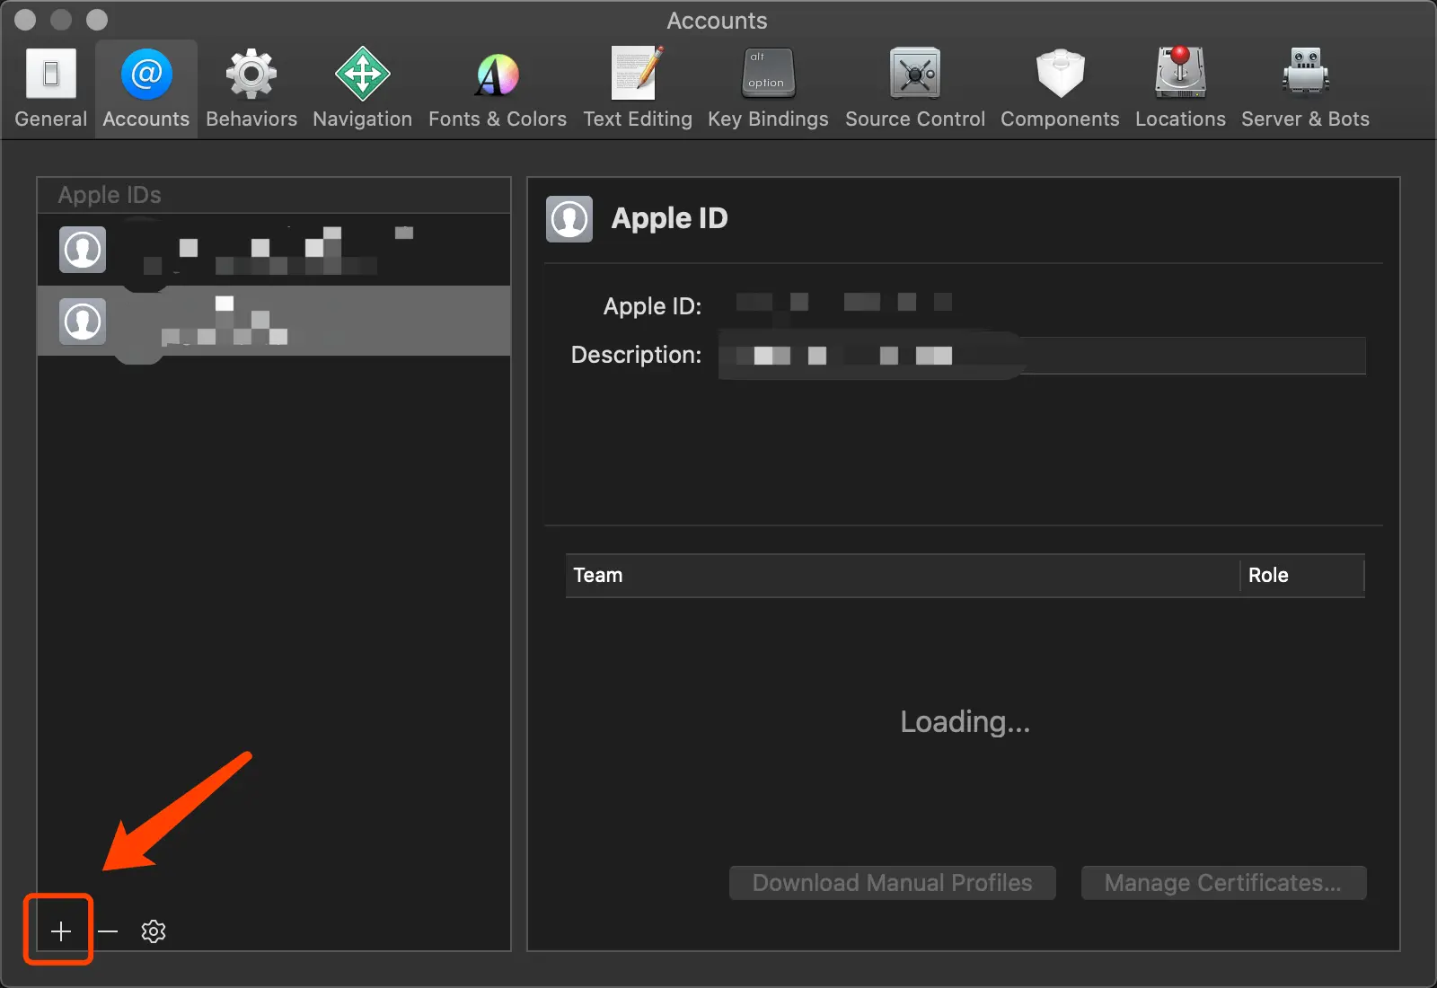Image resolution: width=1437 pixels, height=988 pixels.
Task: Open the Components preferences pane
Action: tap(1060, 88)
